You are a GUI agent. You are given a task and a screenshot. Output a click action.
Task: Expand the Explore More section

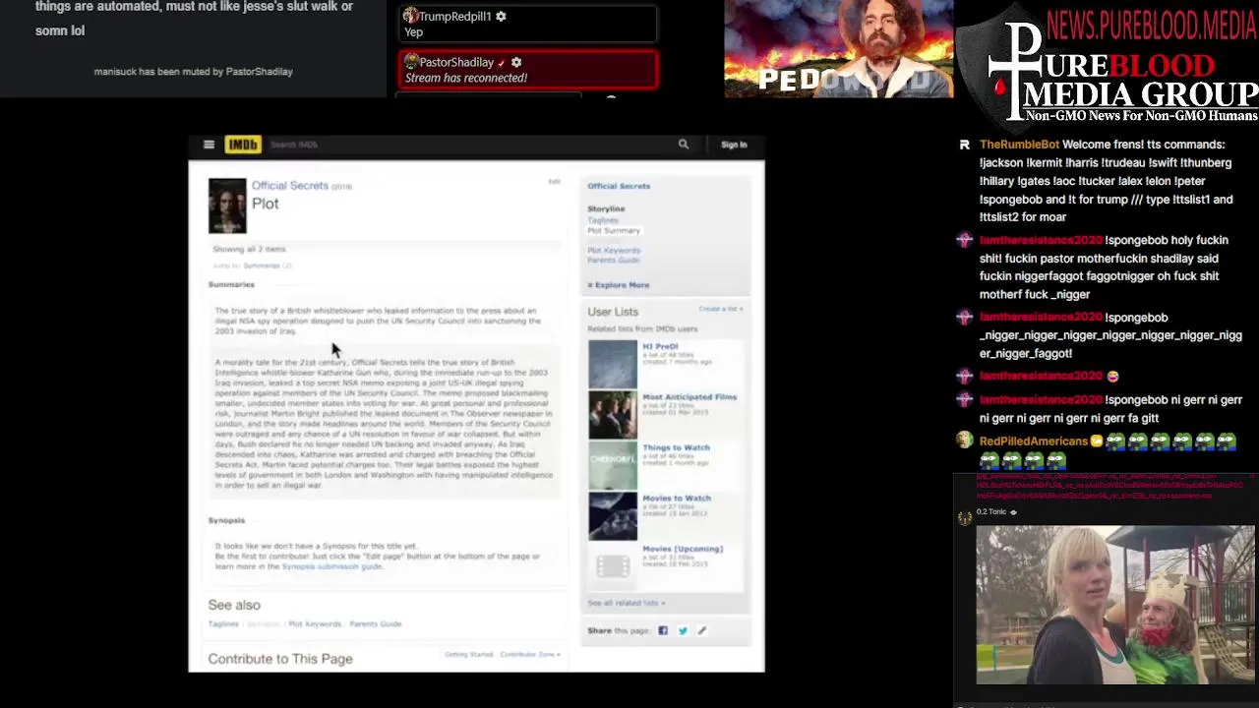tap(619, 284)
